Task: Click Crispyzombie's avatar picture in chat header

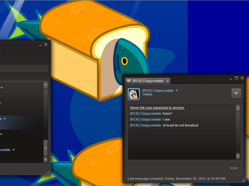Action: coord(134,94)
